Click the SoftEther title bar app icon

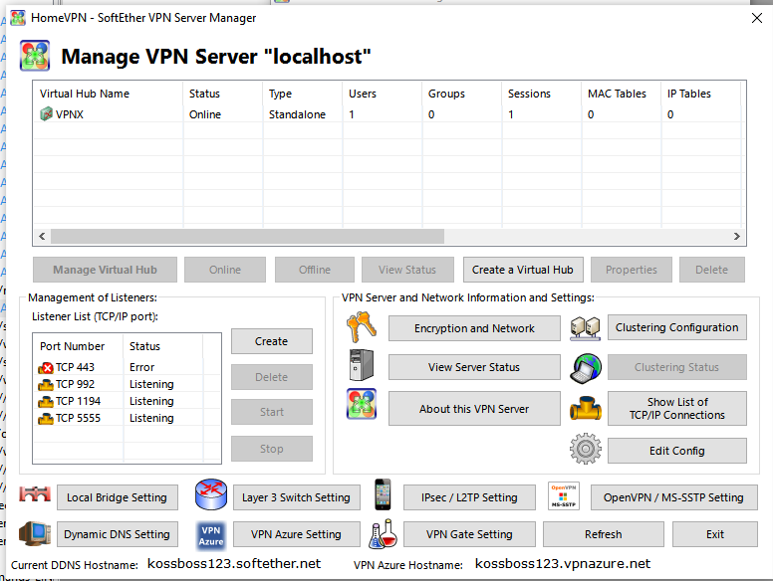click(x=18, y=18)
